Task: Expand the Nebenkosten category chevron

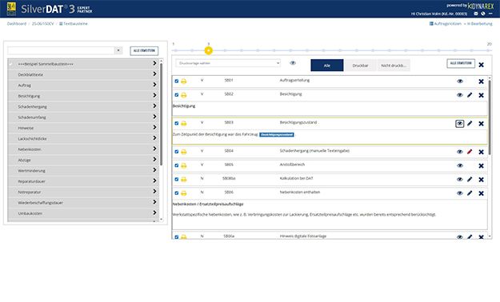Action: coord(154,149)
